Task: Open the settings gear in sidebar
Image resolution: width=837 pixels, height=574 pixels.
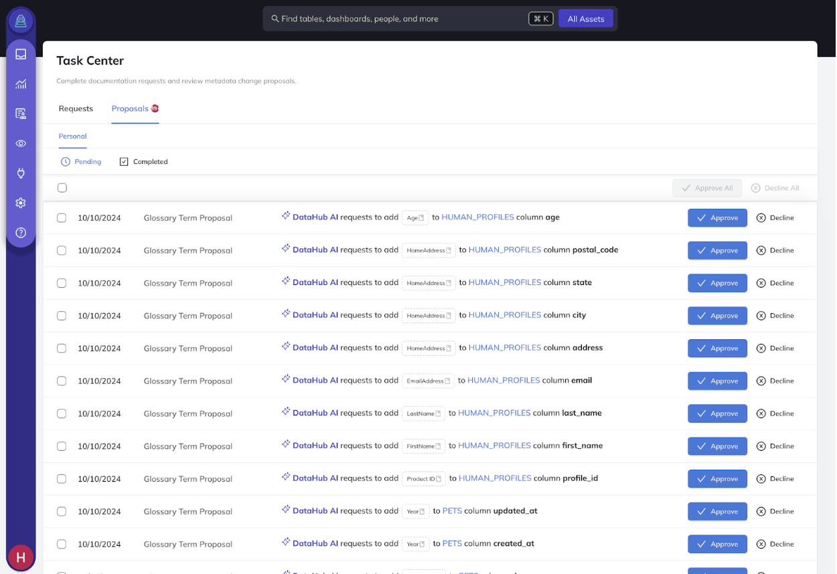Action: pos(21,203)
